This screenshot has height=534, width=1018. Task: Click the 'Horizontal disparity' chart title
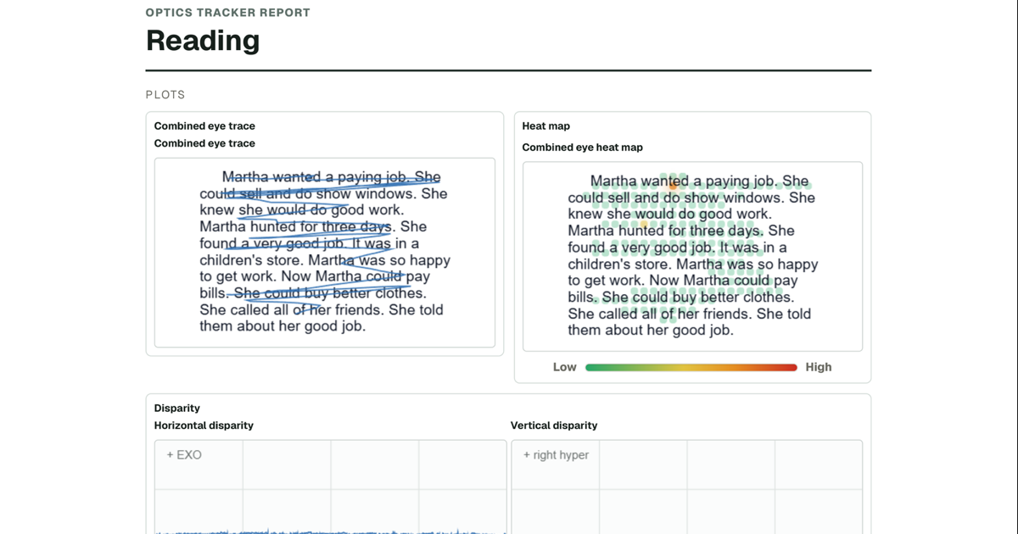click(x=204, y=426)
